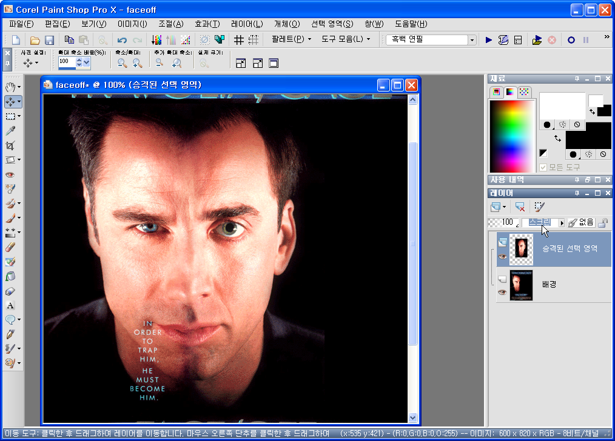This screenshot has width=615, height=441.
Task: Select the Pen tool in toolbox
Action: point(10,334)
